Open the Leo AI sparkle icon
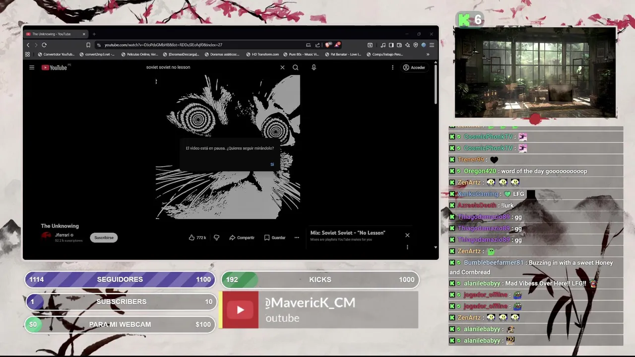Screen dimensions: 635x357 407,45
